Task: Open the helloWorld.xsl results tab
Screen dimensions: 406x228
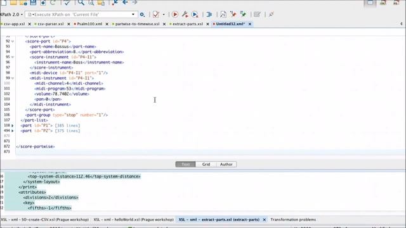Action: click(134, 220)
